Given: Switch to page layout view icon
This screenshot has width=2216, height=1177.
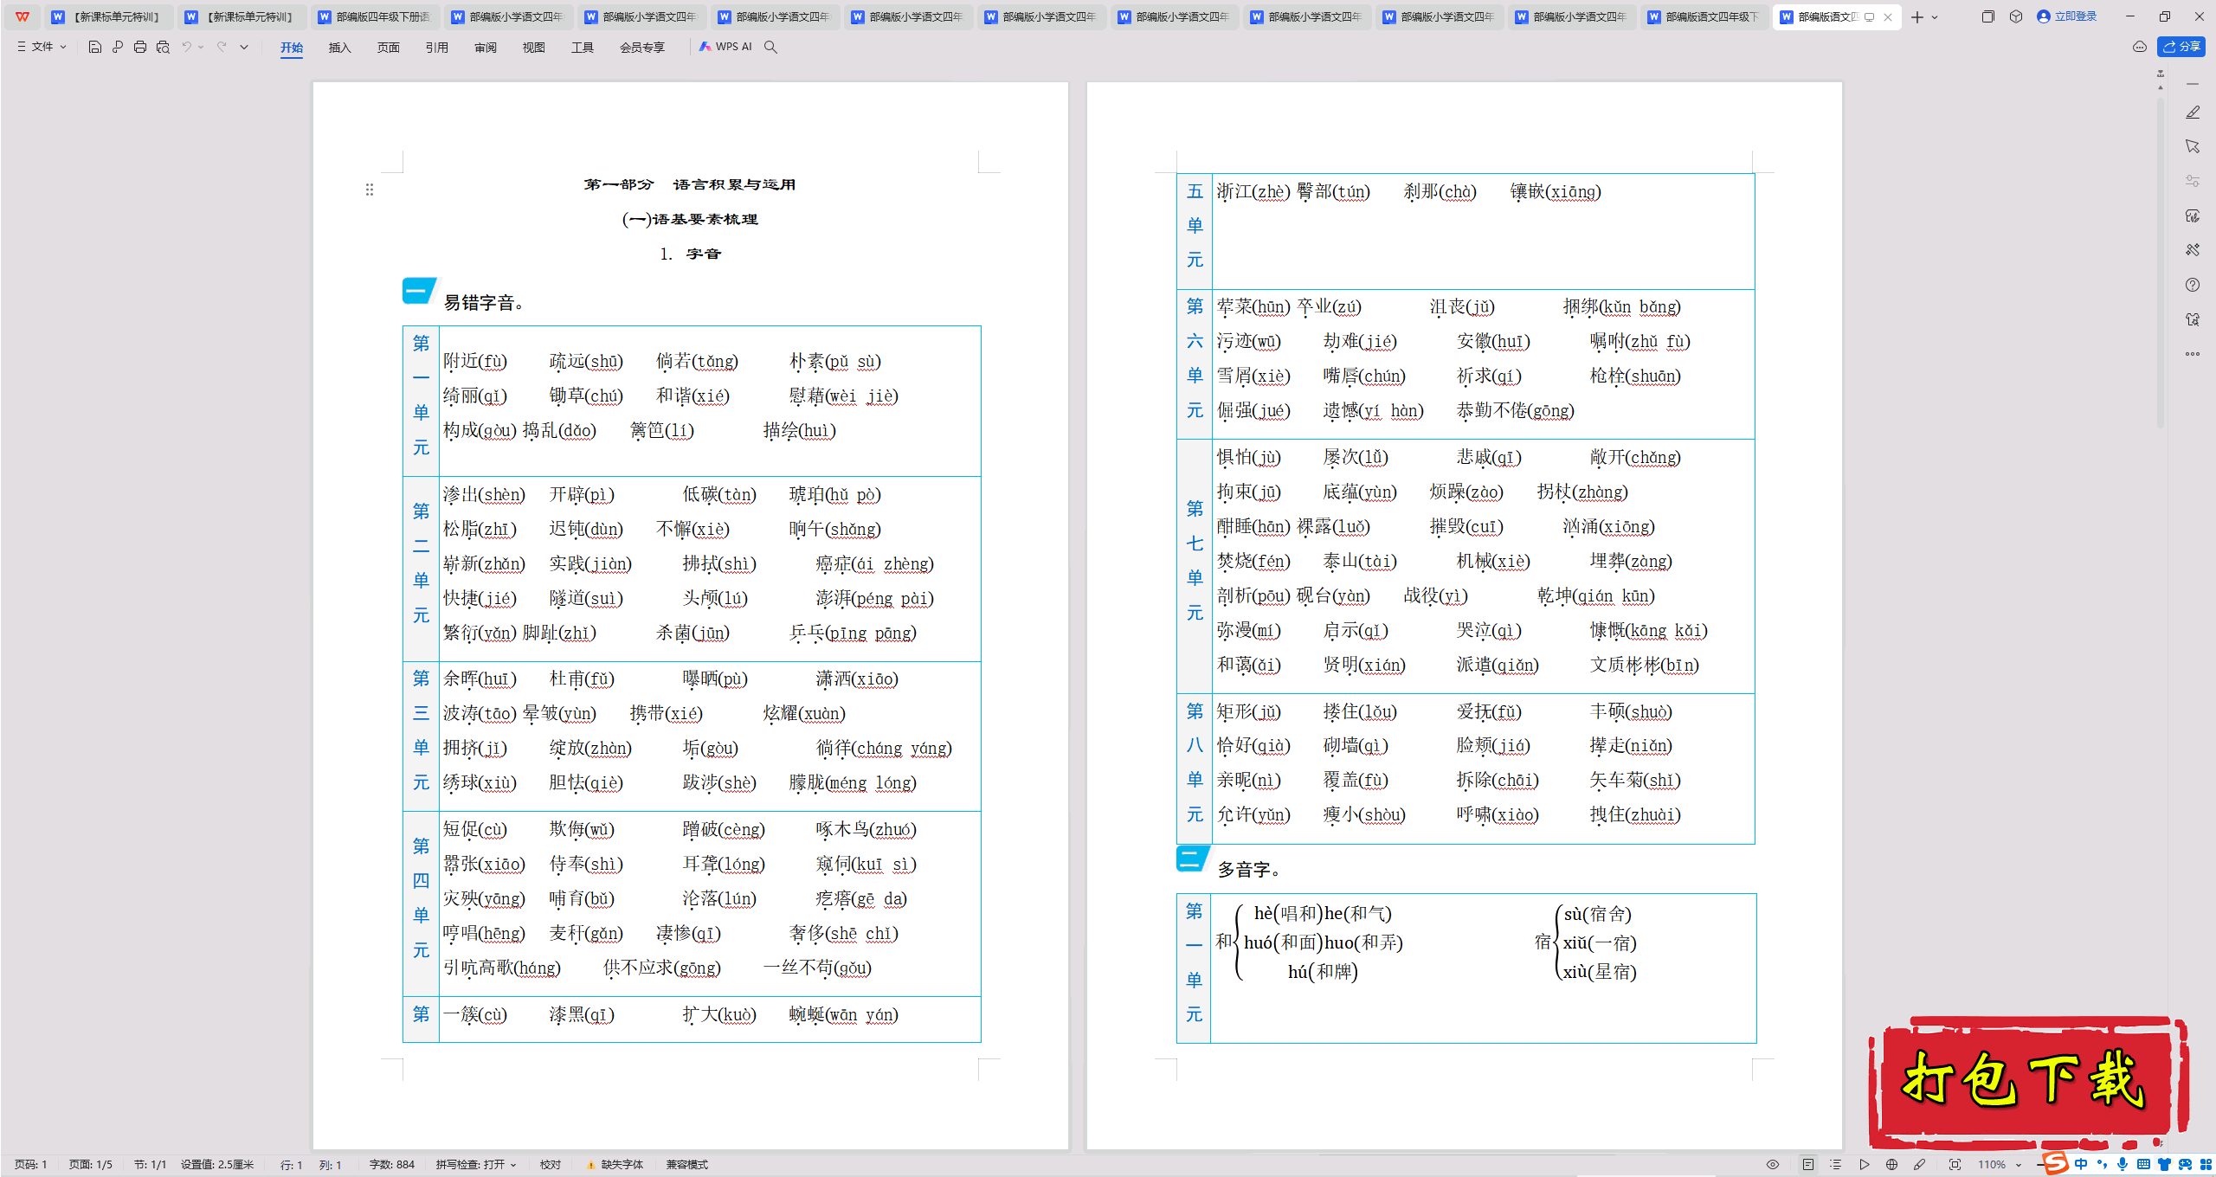Looking at the screenshot, I should (x=1808, y=1165).
